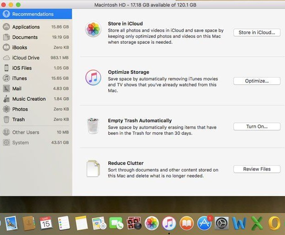Select the iTunes sidebar icon
This screenshot has width=285, height=235.
6,78
